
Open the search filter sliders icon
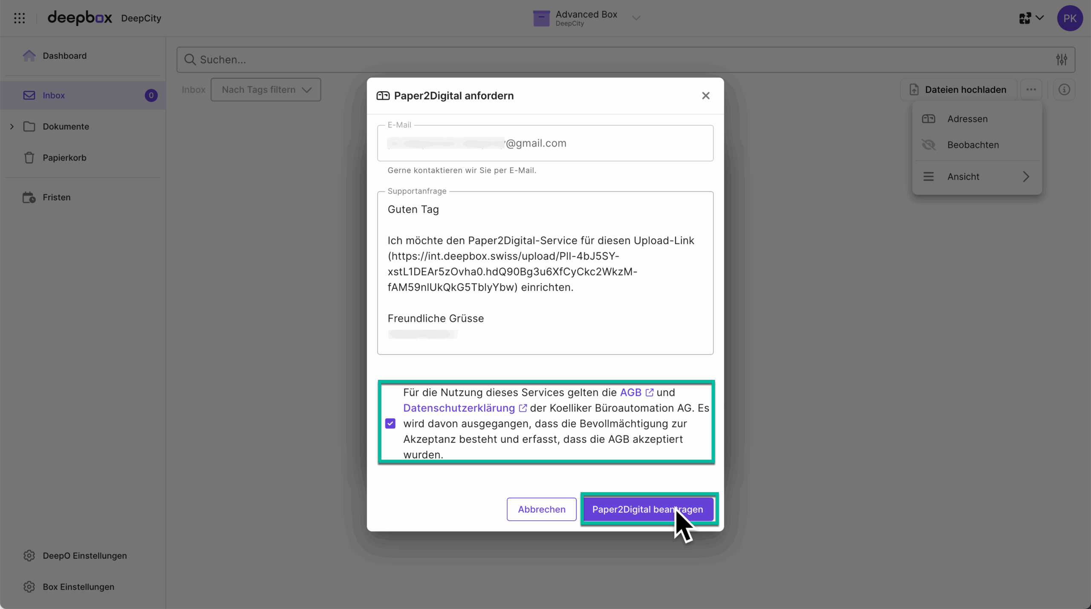pyautogui.click(x=1062, y=60)
